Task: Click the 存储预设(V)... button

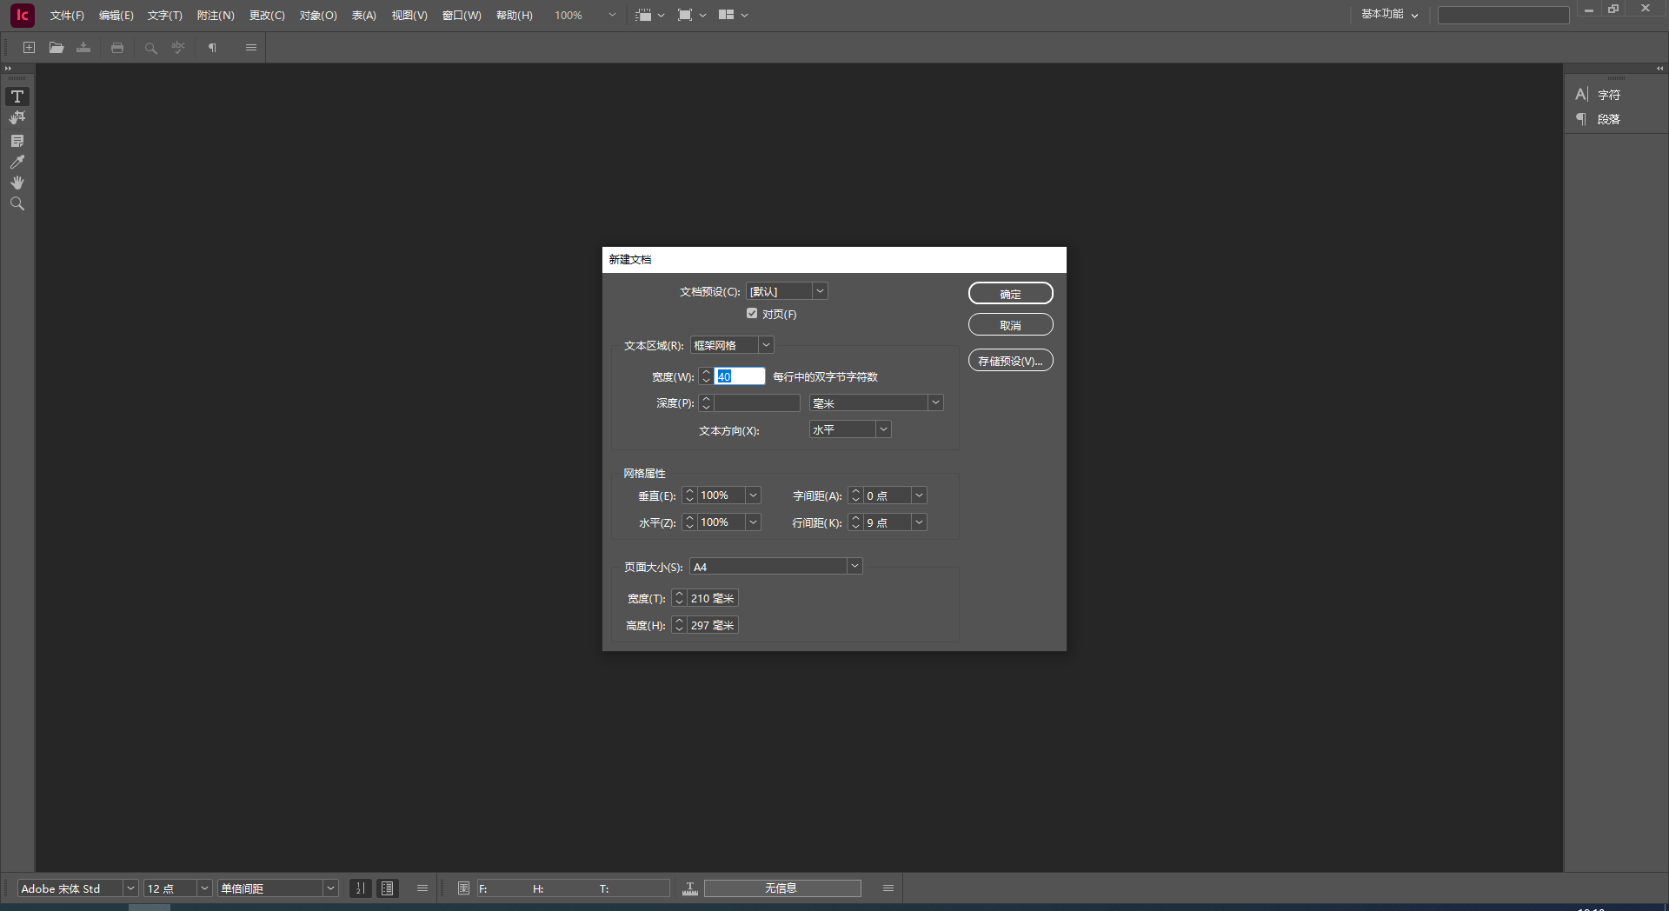Action: click(1011, 361)
